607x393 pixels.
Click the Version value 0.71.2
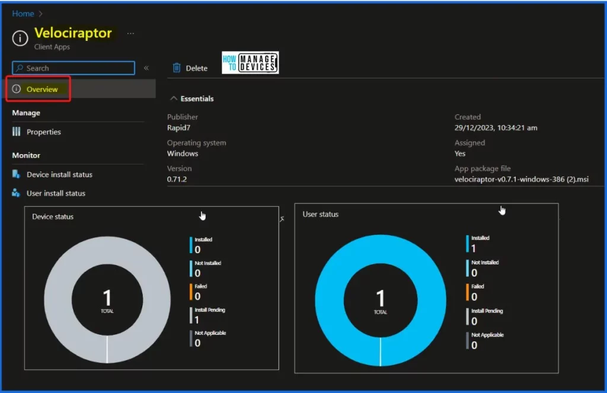(x=177, y=179)
